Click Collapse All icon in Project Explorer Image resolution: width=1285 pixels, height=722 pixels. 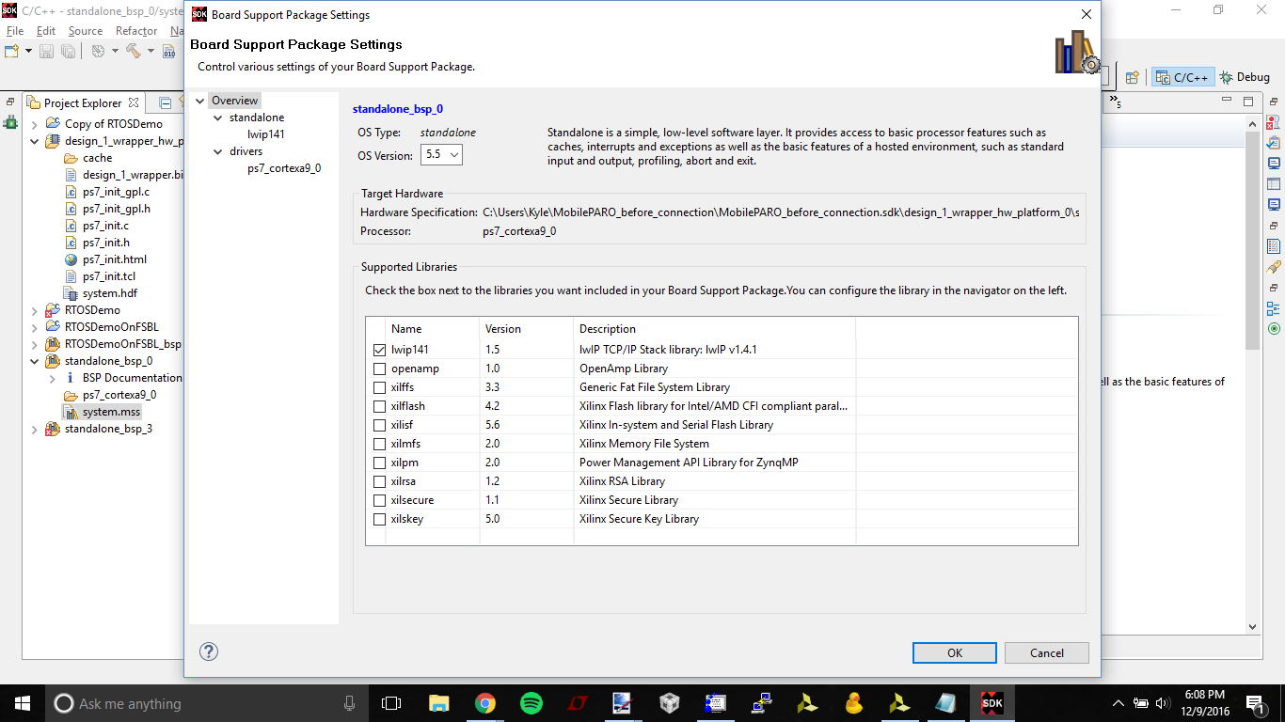coord(166,102)
